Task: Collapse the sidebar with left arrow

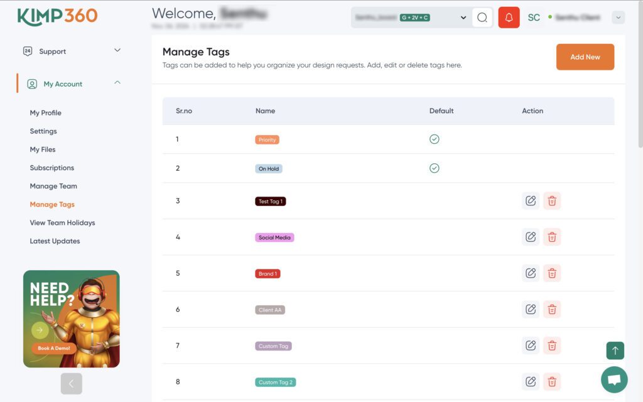Action: click(x=71, y=383)
